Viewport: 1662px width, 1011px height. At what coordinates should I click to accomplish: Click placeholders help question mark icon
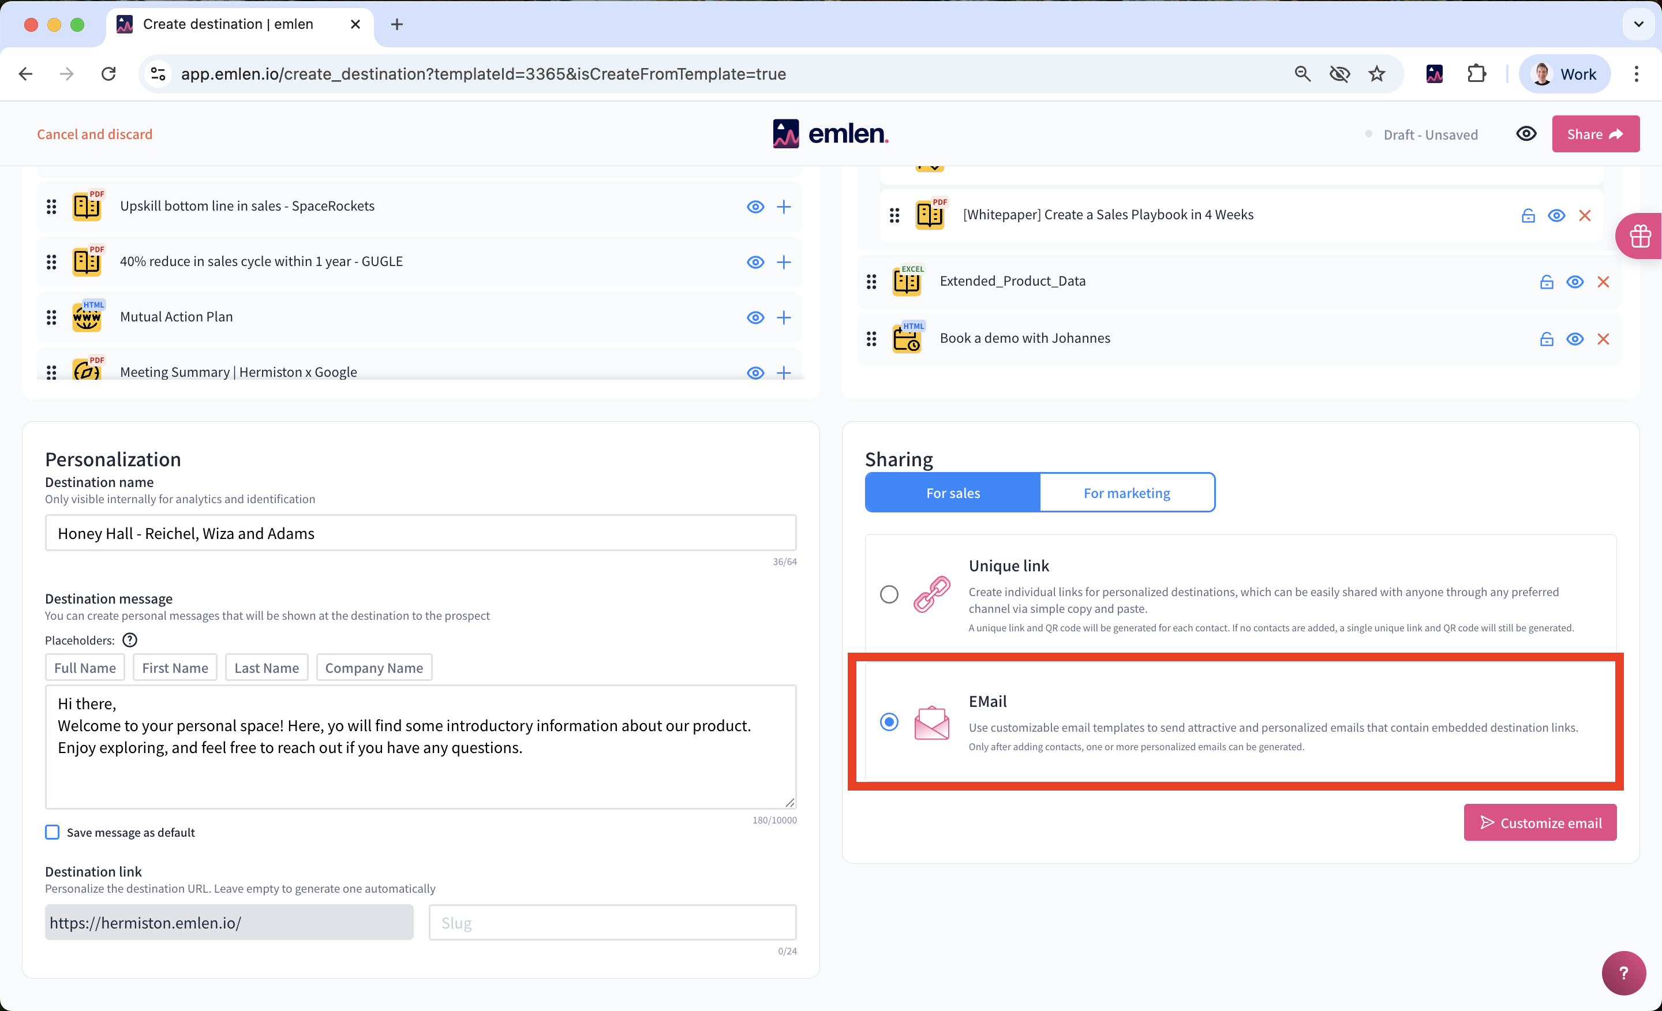click(129, 640)
